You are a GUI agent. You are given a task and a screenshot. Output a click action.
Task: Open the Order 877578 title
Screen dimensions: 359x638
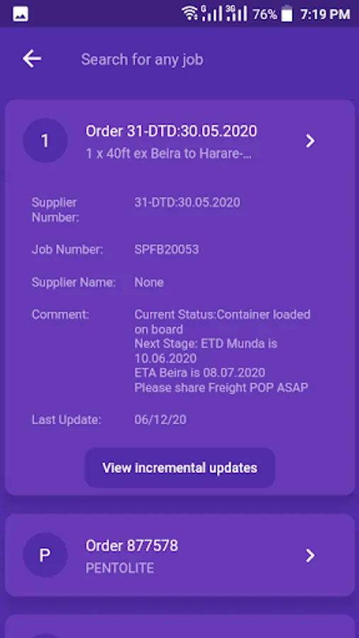[x=131, y=546]
